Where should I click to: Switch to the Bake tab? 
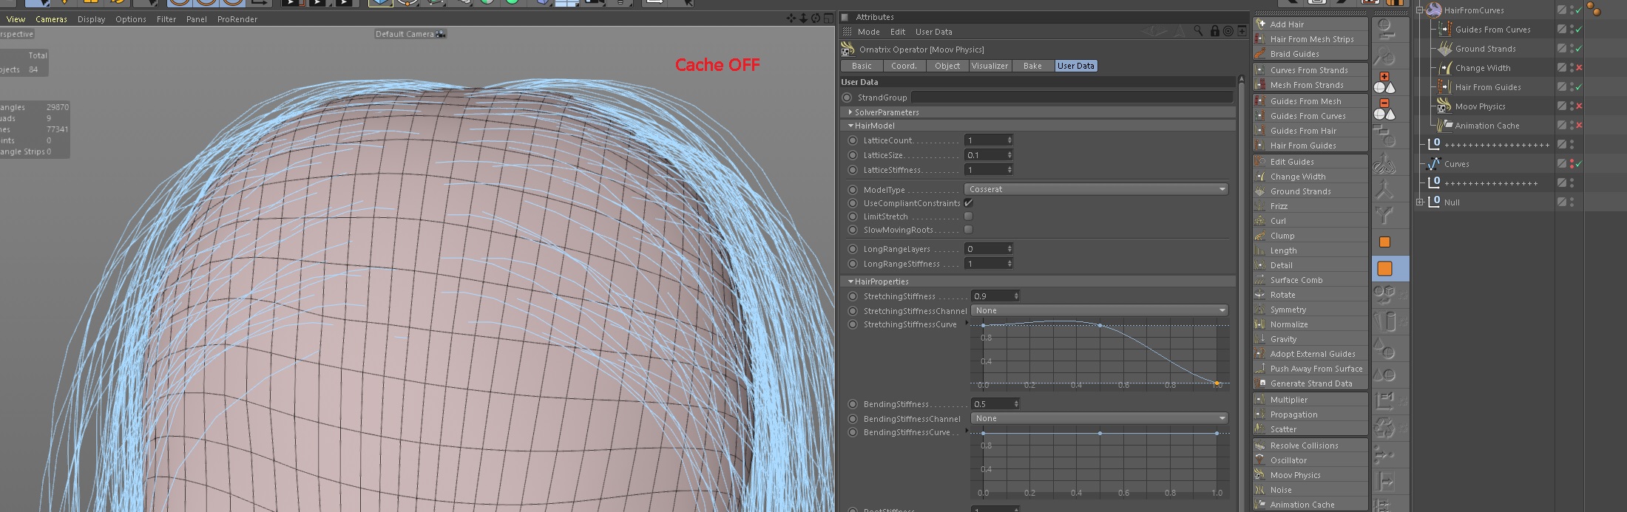click(x=1032, y=66)
